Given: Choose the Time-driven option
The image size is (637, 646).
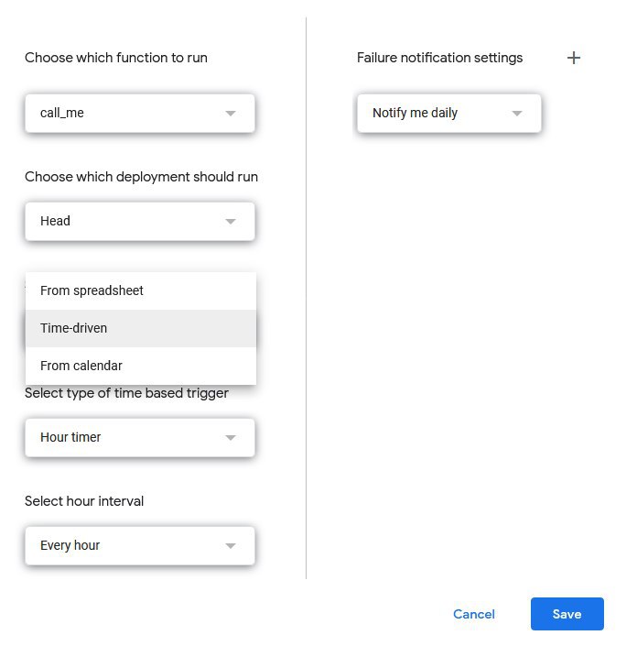Looking at the screenshot, I should (74, 328).
